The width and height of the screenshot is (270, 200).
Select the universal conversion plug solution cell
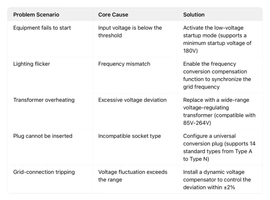(x=219, y=147)
